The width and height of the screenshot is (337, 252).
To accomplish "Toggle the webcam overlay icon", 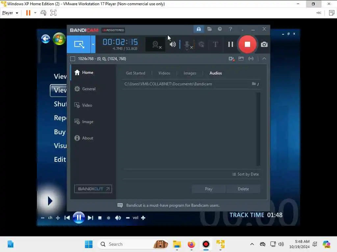I will click(x=155, y=45).
